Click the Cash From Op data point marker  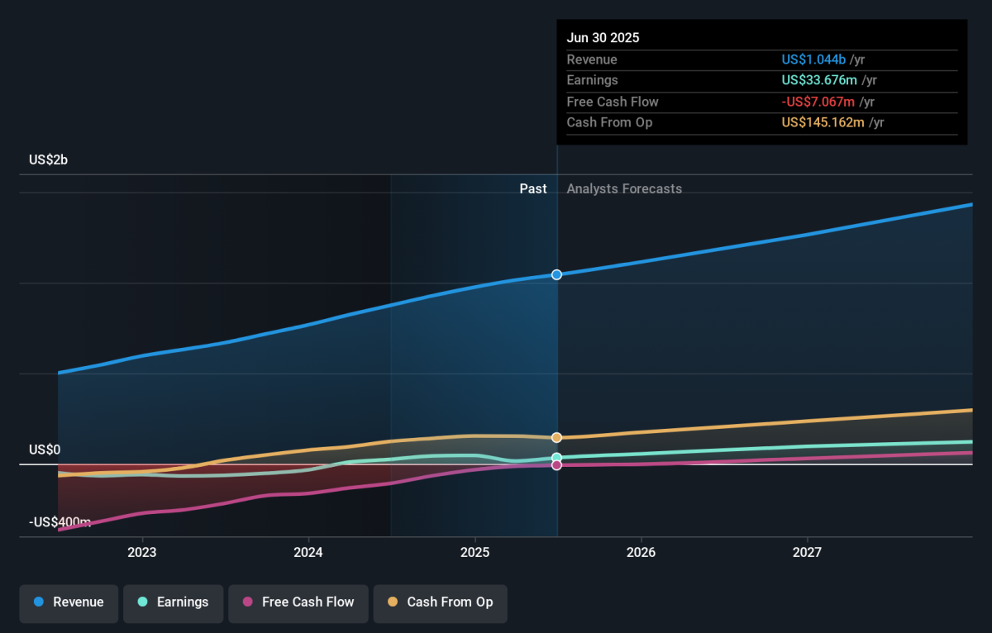pos(557,437)
